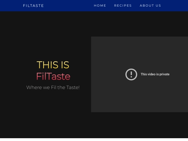Click the FILTASTE brand logo link
This screenshot has height=141, width=188.
coord(33,6)
